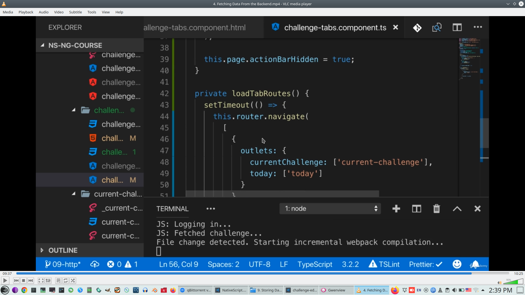Mute audio via speaker icon
This screenshot has height=295, width=525.
(499, 283)
